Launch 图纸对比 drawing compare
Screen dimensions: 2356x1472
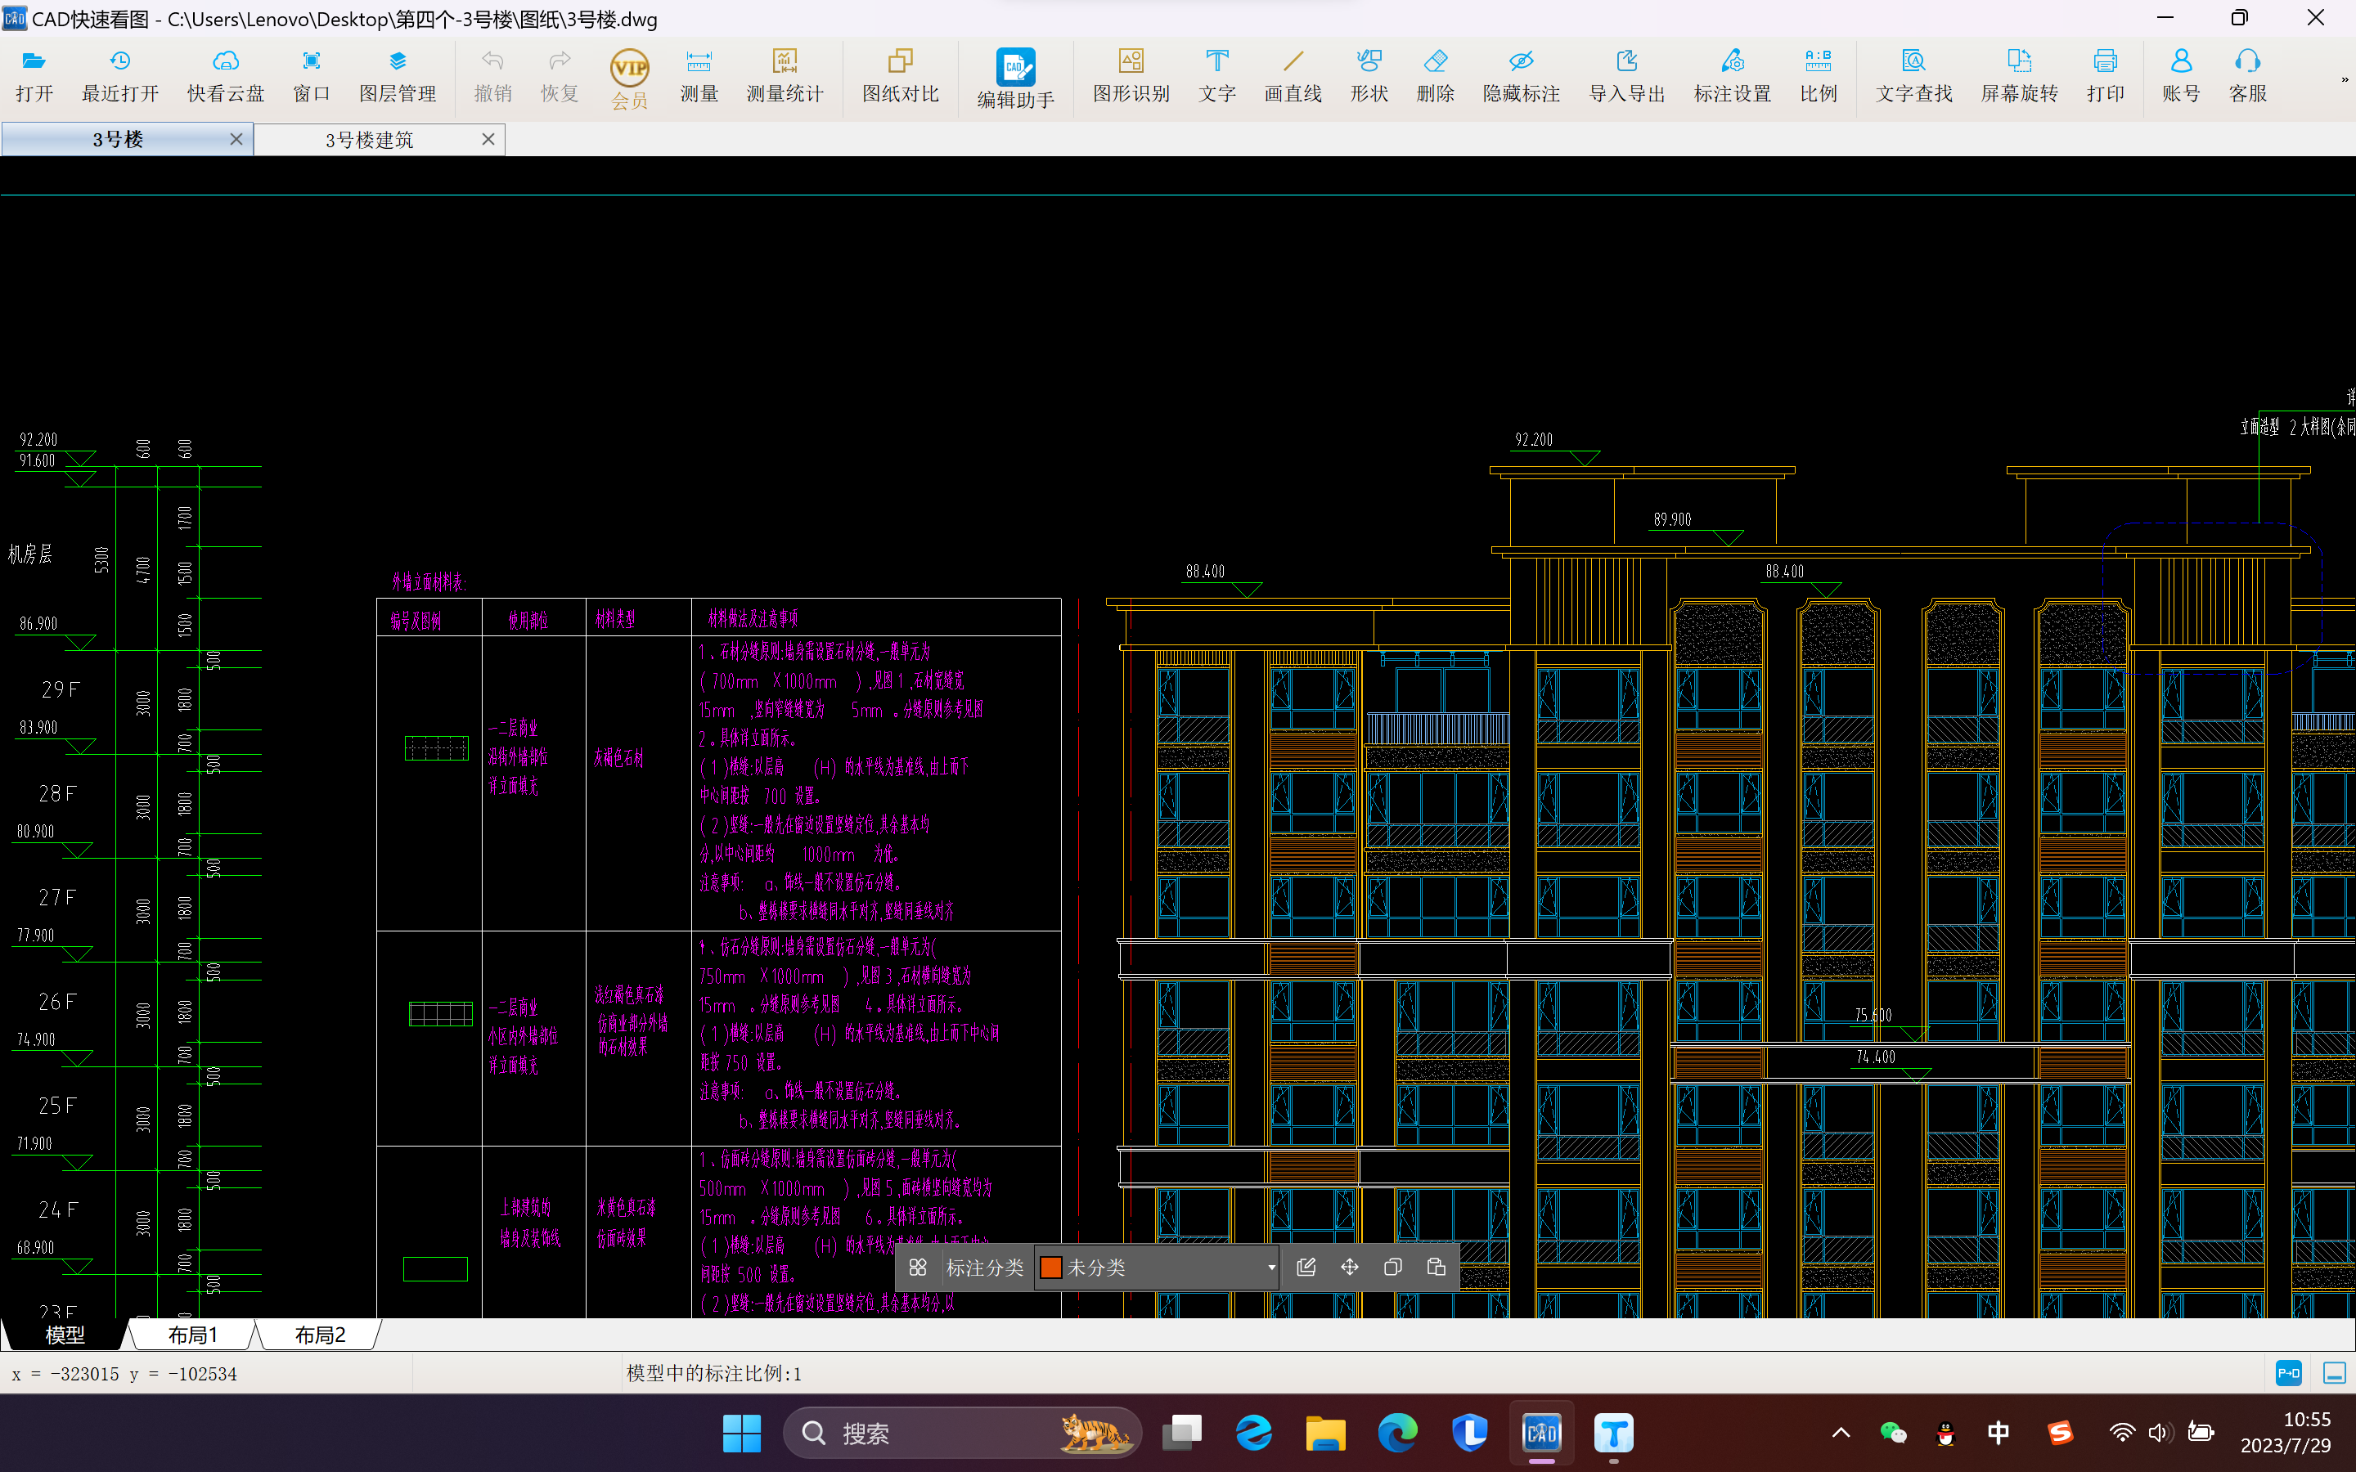[901, 76]
